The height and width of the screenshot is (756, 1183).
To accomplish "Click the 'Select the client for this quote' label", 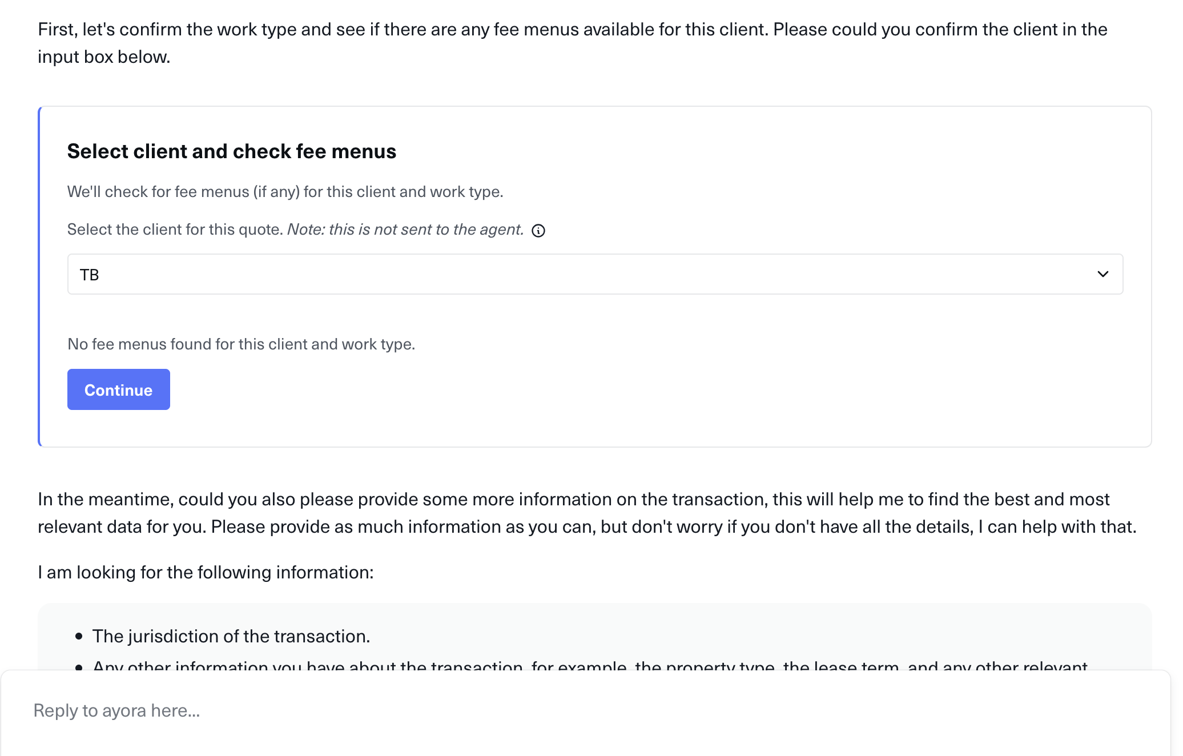I will [175, 230].
